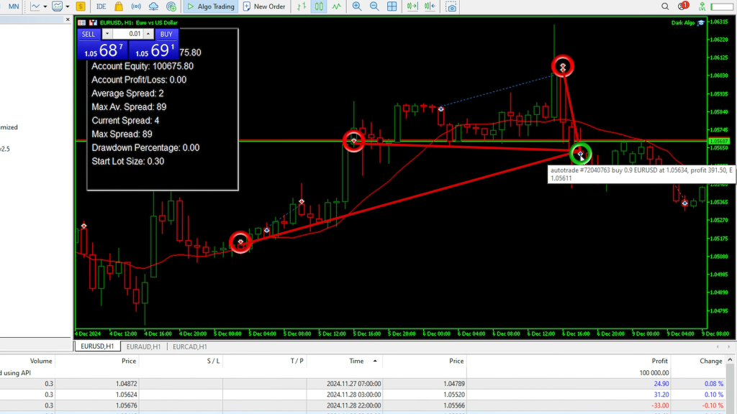Expand the chart type dropdown arrow

[45, 7]
